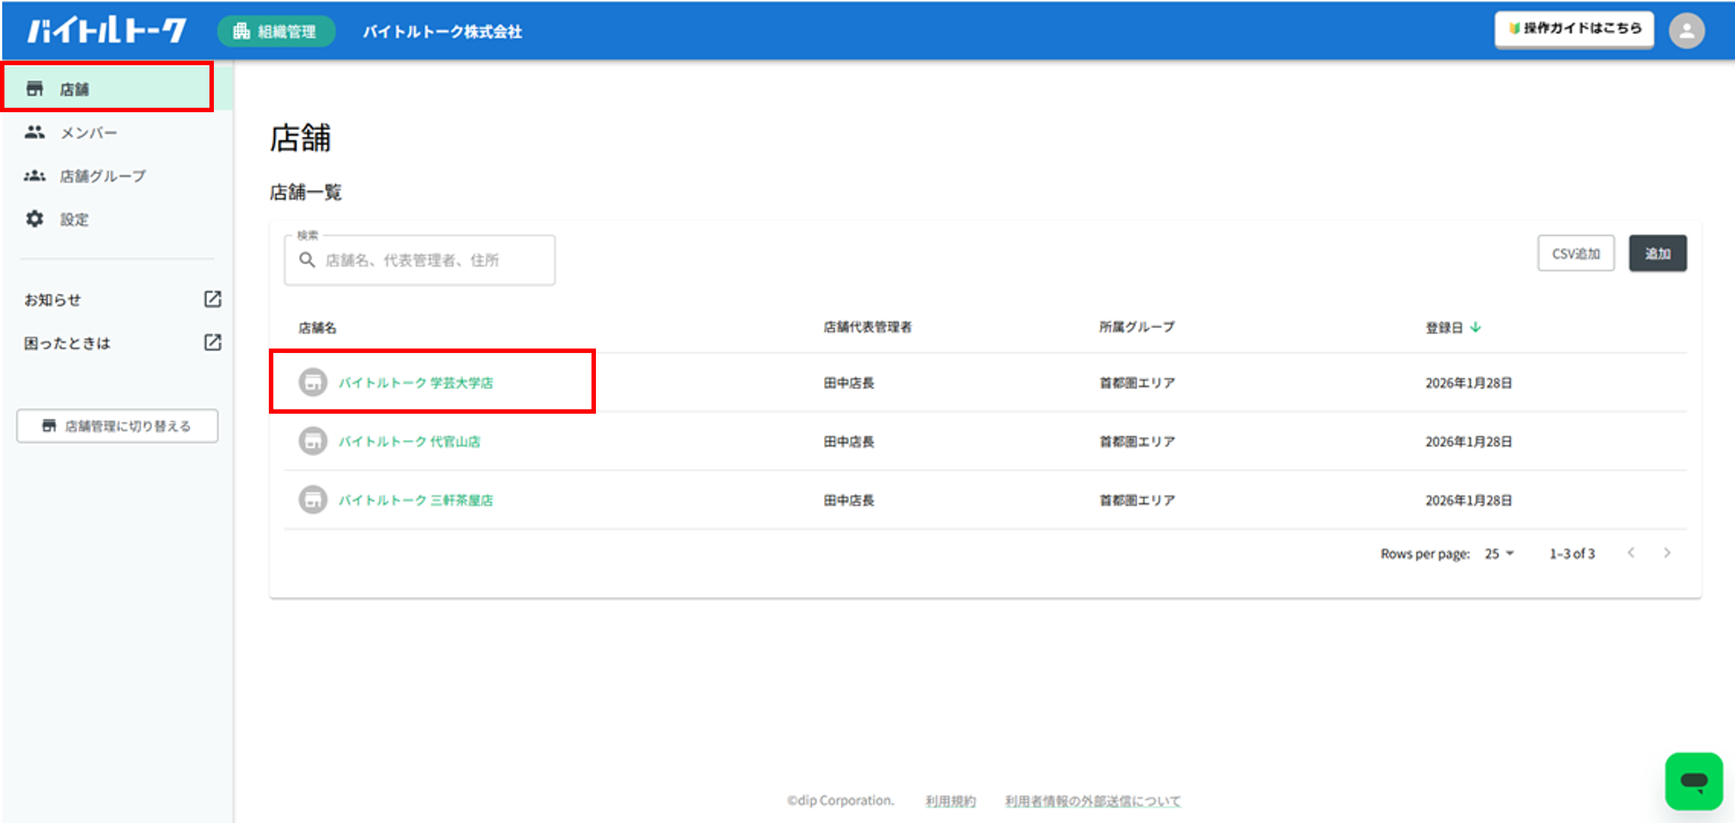Viewport: 1735px width, 823px height.
Task: Open 操作ガイドはこちら guide button
Action: tap(1574, 29)
